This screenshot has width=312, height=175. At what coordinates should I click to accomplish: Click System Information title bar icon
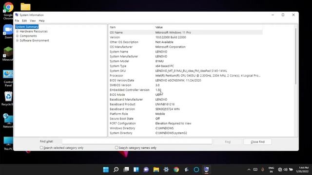[17, 15]
